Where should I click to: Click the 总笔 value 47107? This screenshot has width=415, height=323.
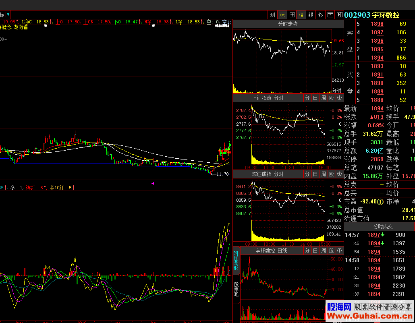(x=376, y=168)
